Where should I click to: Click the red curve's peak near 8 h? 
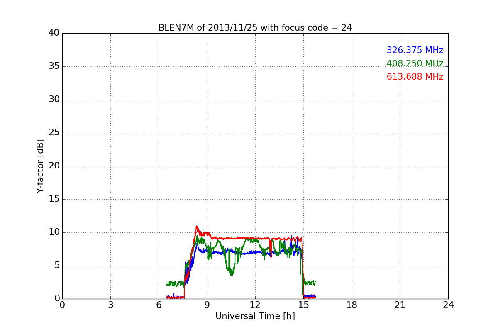pos(196,227)
